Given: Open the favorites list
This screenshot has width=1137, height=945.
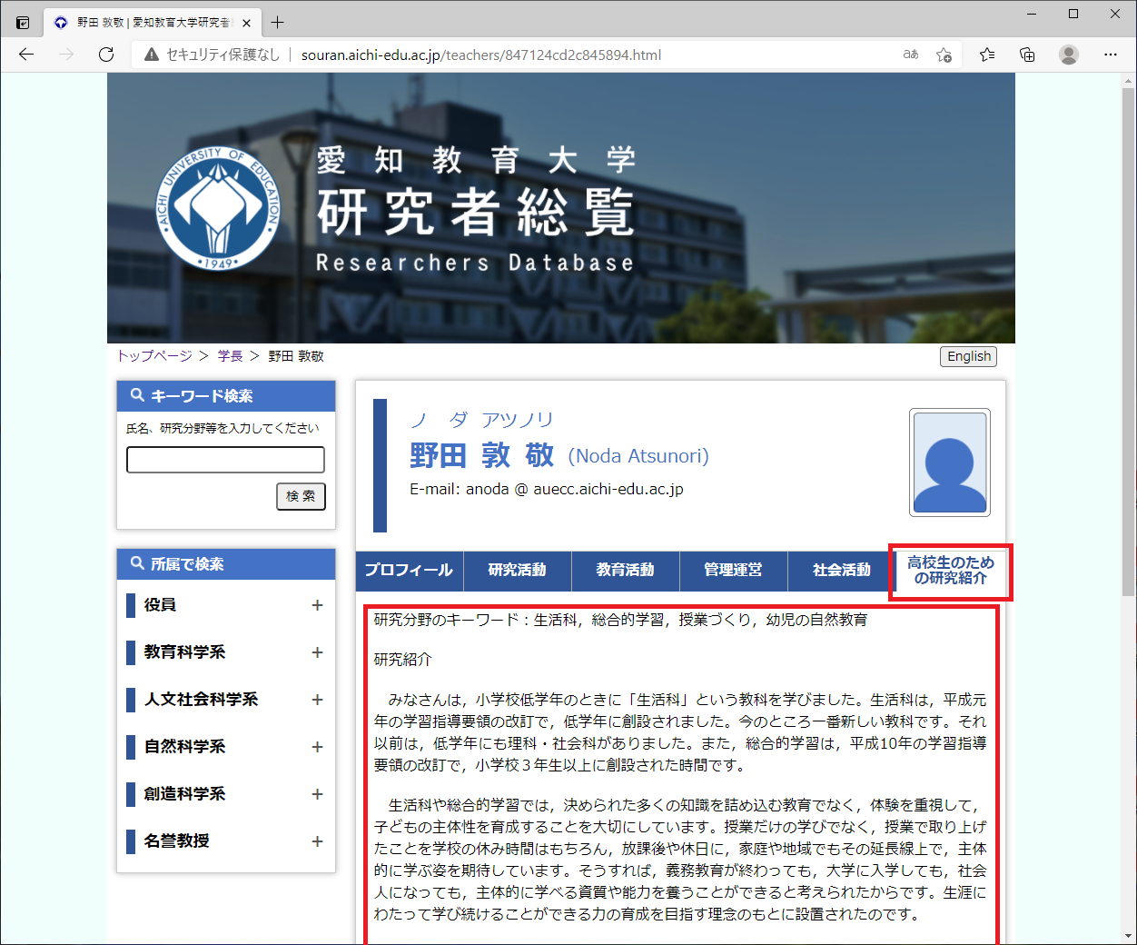Looking at the screenshot, I should [x=987, y=55].
